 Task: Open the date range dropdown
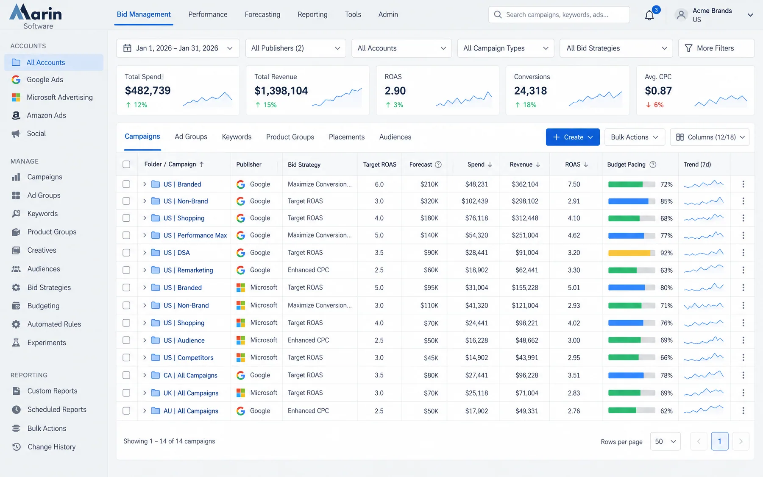coord(178,48)
